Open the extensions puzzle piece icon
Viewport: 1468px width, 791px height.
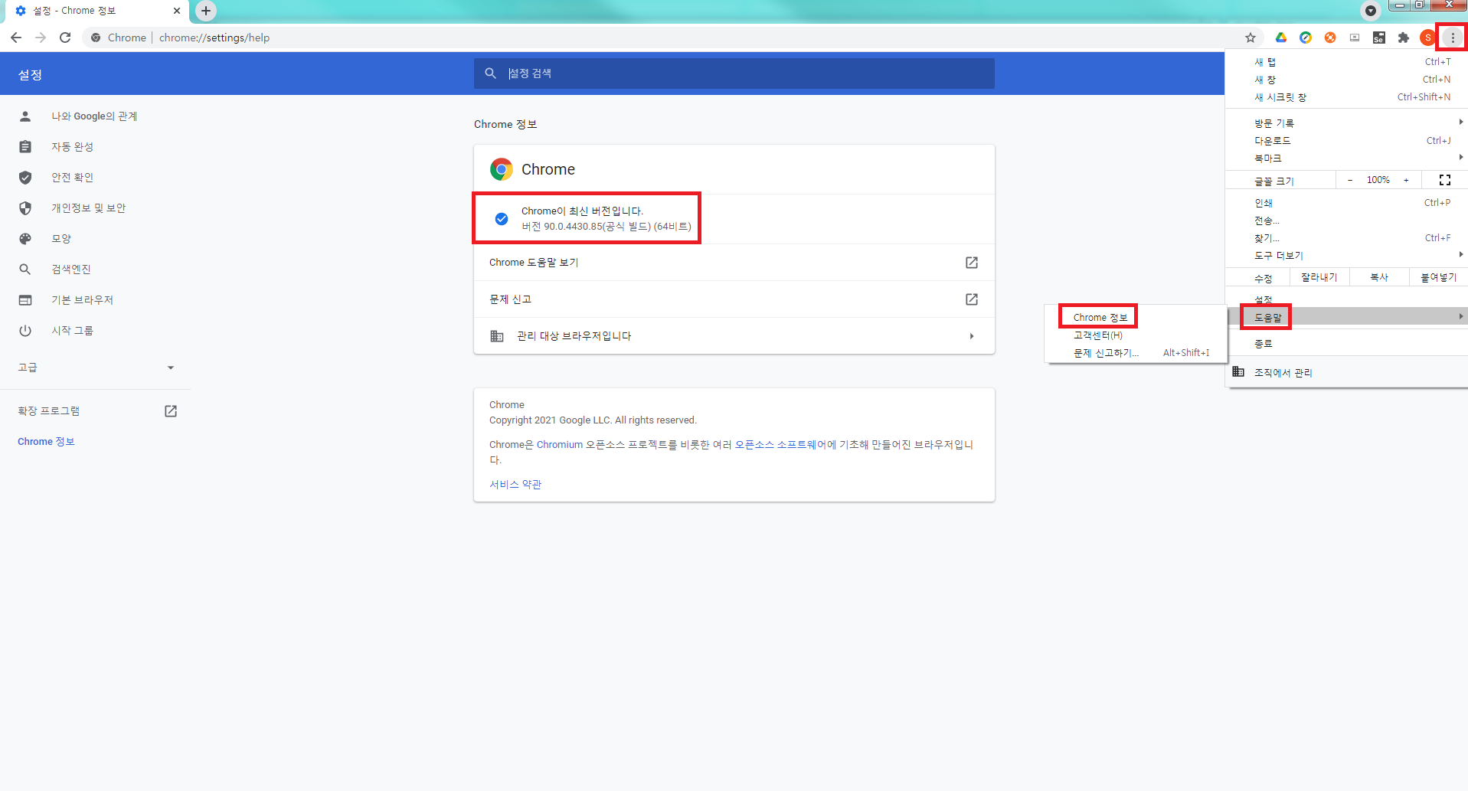click(x=1404, y=38)
